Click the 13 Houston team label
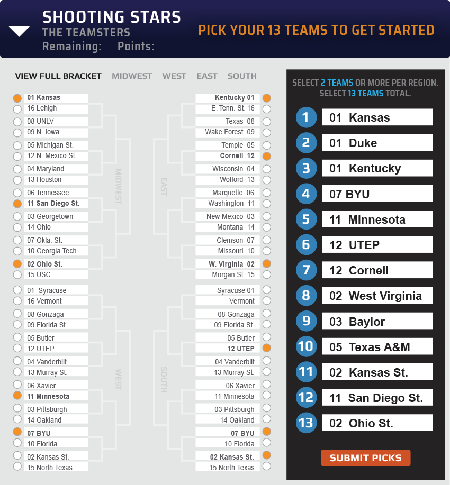450x485 pixels. pos(56,180)
